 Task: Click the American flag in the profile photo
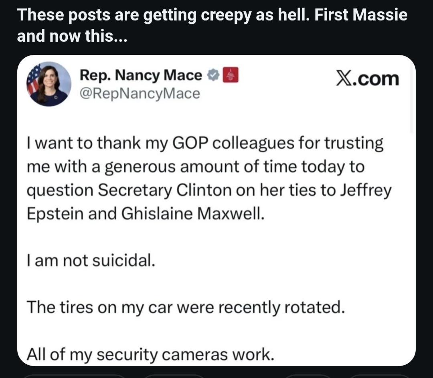point(34,78)
